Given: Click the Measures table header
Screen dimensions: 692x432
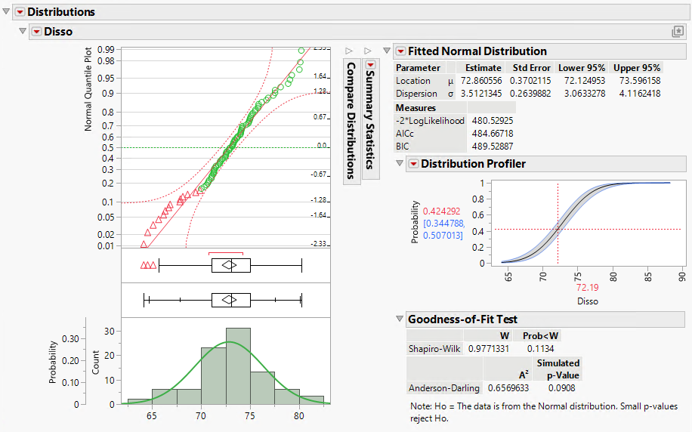Looking at the screenshot, I should point(416,108).
